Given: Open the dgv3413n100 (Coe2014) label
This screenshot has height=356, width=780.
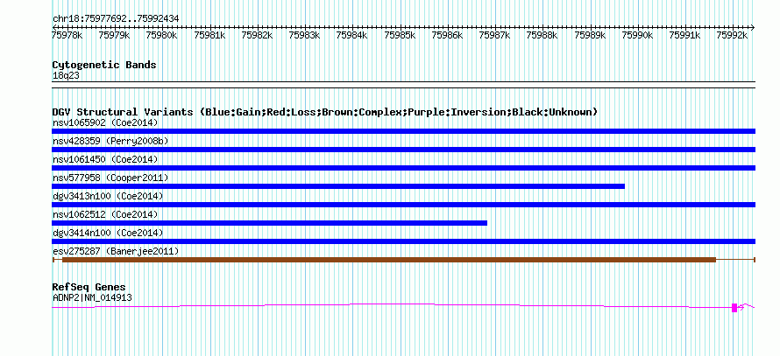Looking at the screenshot, I should (108, 196).
